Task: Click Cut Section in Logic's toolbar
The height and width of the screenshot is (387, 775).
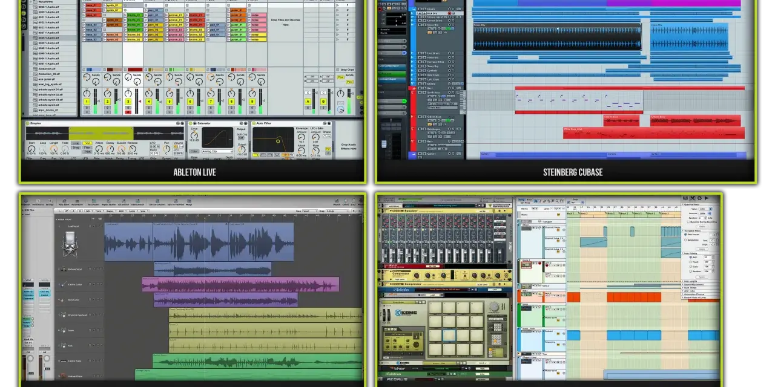Action: coord(124,202)
